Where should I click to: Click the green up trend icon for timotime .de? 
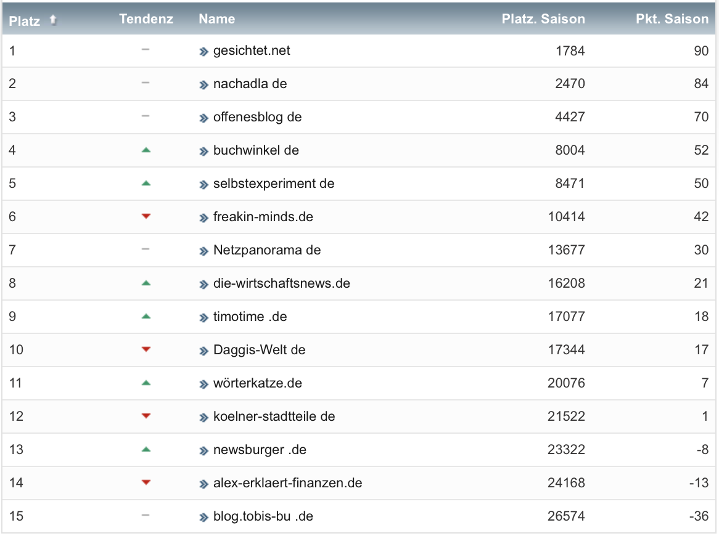tap(146, 316)
